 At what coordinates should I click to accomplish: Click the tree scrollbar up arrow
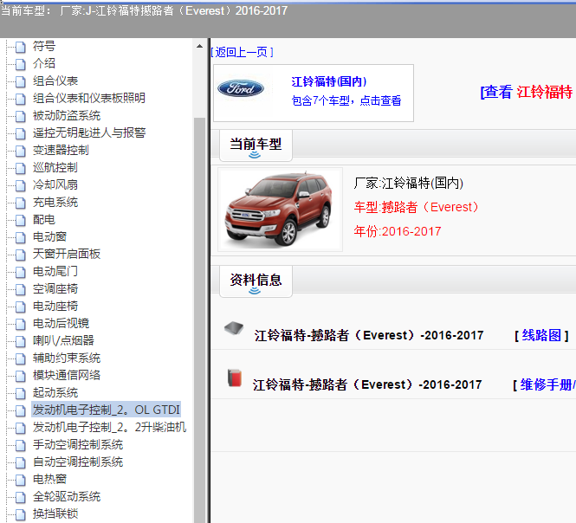[199, 46]
